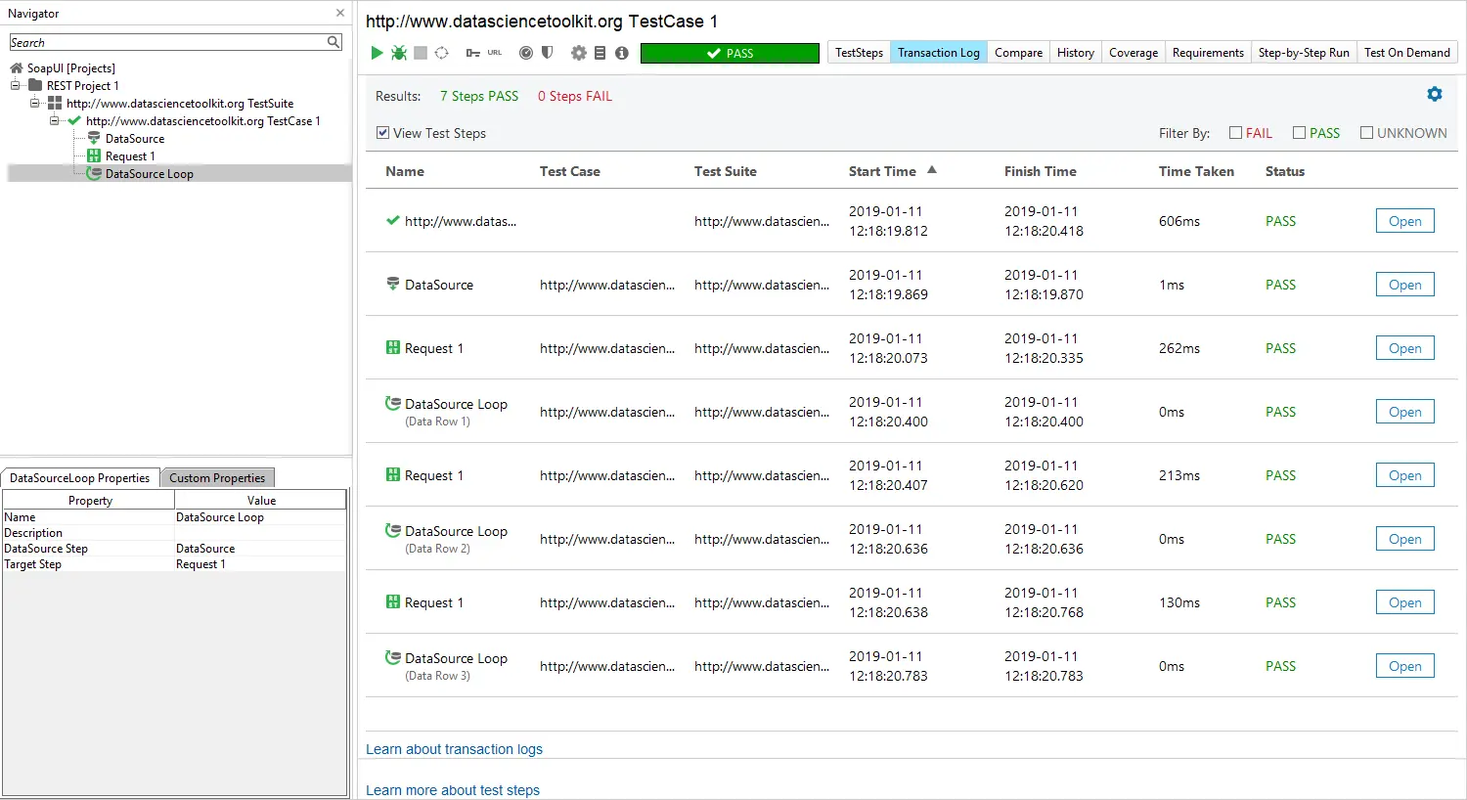Screen dimensions: 1467x800
Task: Run the test case with the play icon
Action: 378,53
